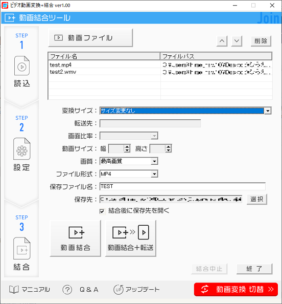Image resolution: width=282 pixels, height=304 pixels.
Task: Select the STEP 2 設定 gear icon
Action: [x=22, y=149]
